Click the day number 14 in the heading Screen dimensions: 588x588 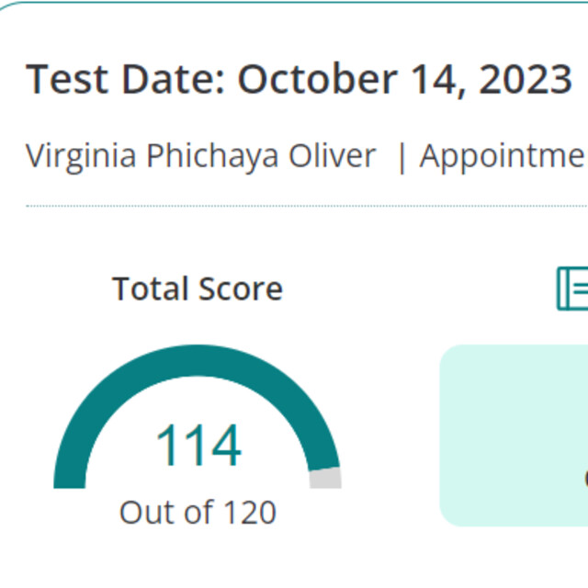pyautogui.click(x=439, y=80)
